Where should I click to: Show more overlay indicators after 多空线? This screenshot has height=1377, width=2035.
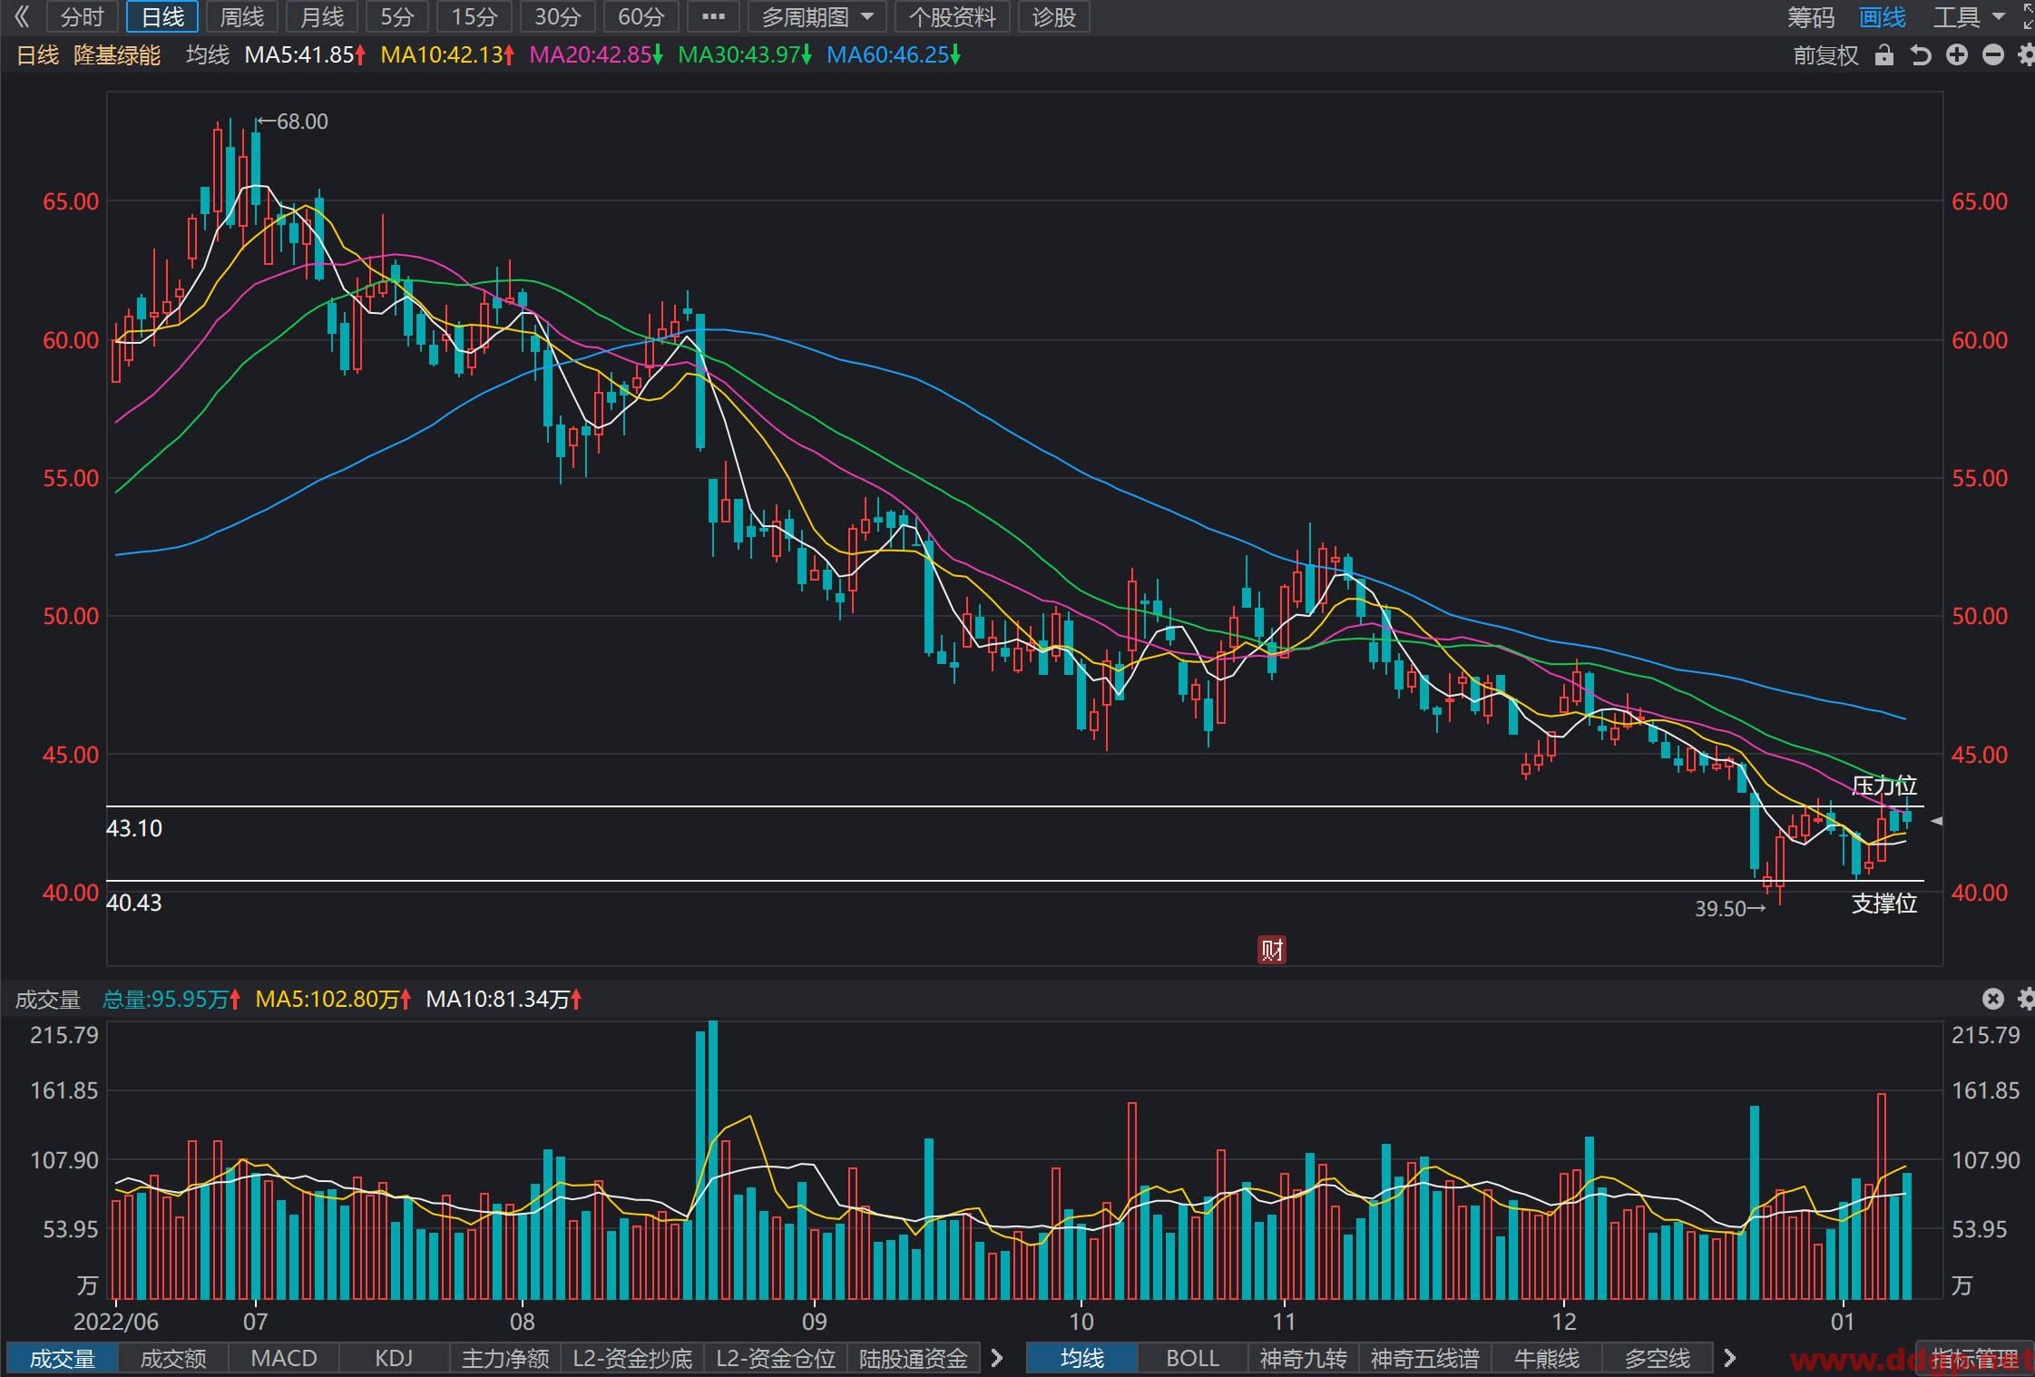pyautogui.click(x=1729, y=1358)
